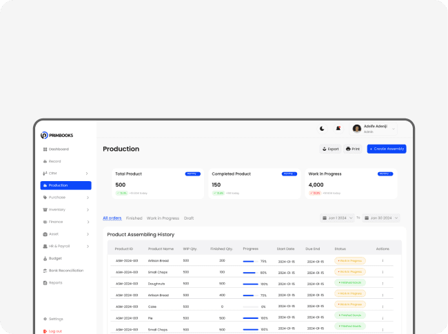The image size is (448, 334).
Task: Open the notifications bell
Action: [338, 129]
